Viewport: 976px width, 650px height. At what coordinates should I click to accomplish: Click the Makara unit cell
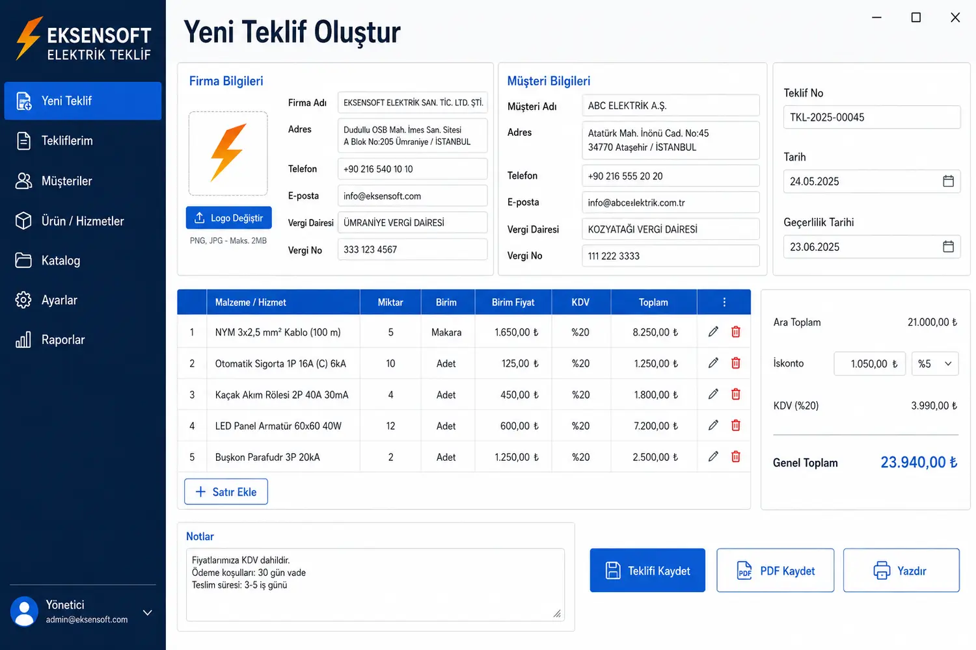click(x=446, y=332)
